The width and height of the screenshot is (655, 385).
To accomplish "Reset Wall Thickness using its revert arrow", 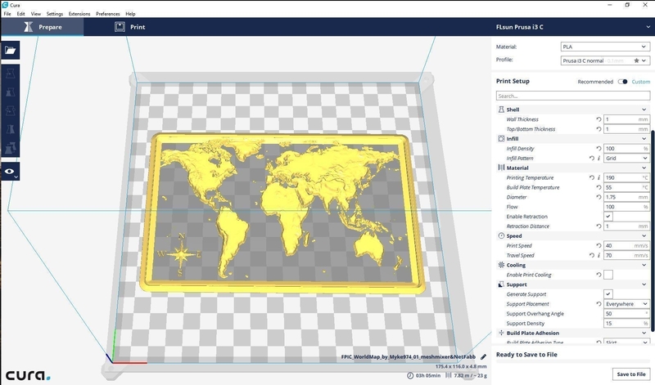I will pyautogui.click(x=599, y=119).
